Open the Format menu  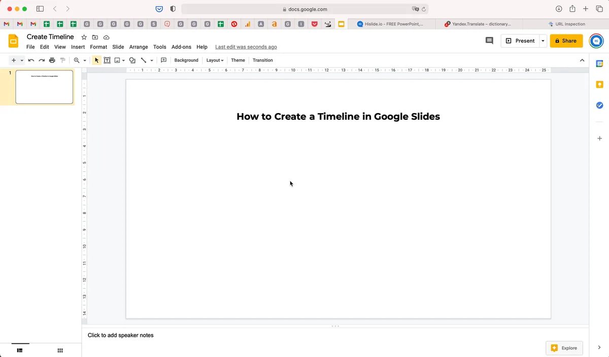[98, 47]
